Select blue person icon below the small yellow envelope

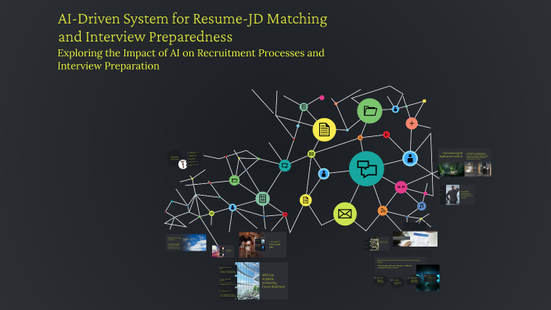tap(324, 173)
